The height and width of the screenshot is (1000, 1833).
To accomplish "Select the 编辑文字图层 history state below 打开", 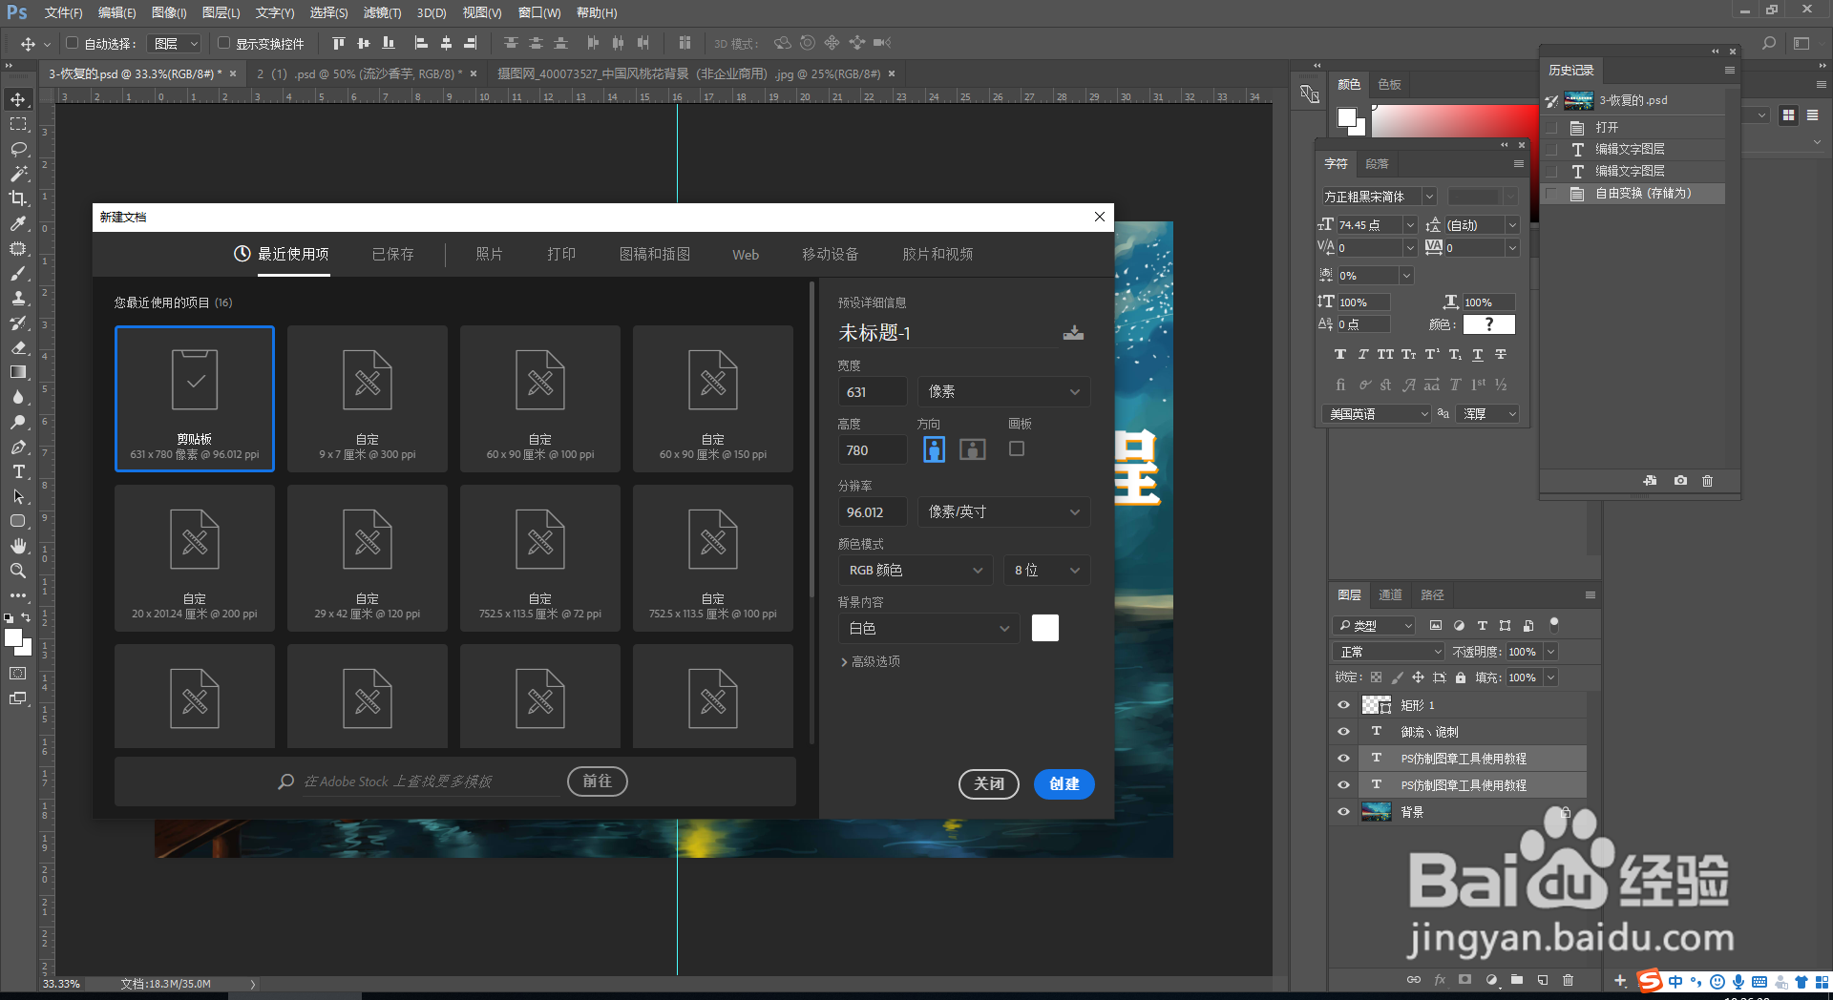I will click(x=1632, y=149).
